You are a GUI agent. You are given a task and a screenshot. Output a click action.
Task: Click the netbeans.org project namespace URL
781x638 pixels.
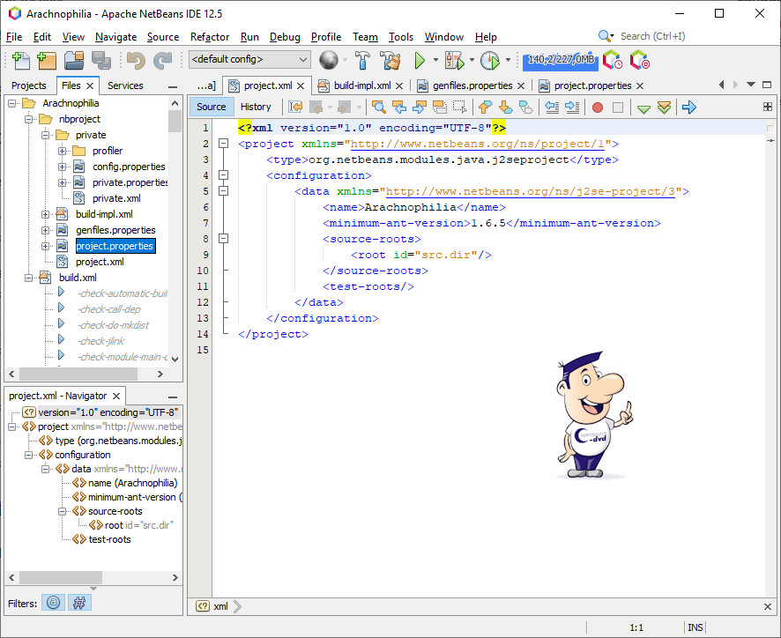click(x=480, y=144)
